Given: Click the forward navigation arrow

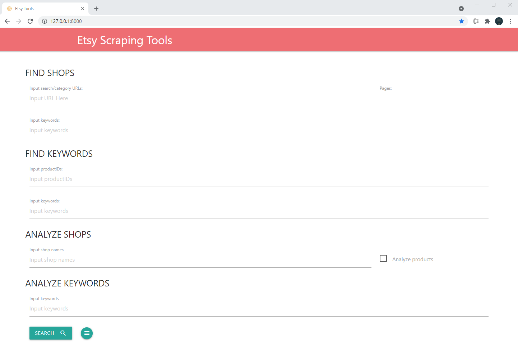Looking at the screenshot, I should tap(19, 21).
